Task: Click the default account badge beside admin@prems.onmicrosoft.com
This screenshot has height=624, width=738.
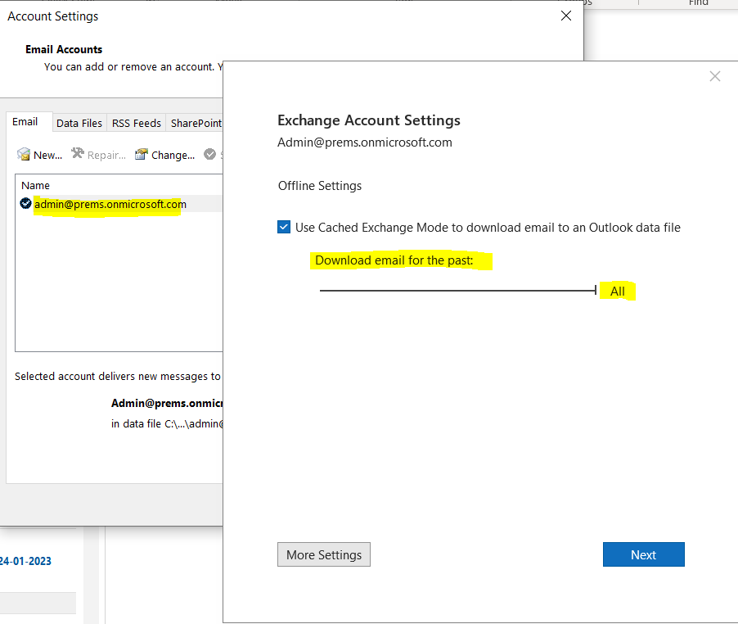Action: 25,203
